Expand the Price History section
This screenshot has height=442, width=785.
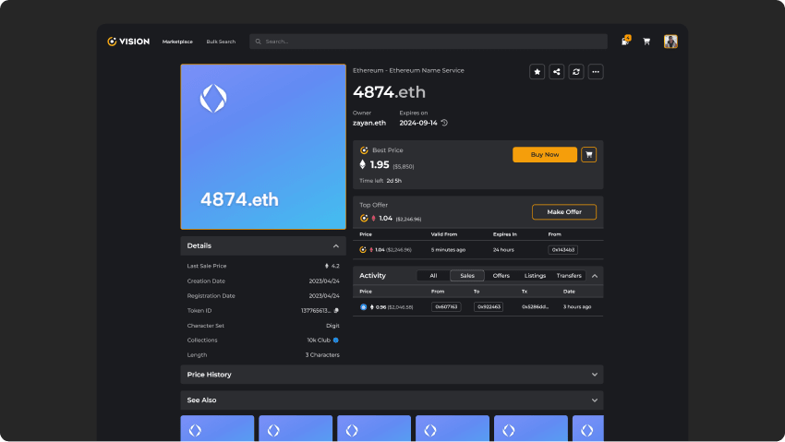pyautogui.click(x=392, y=375)
